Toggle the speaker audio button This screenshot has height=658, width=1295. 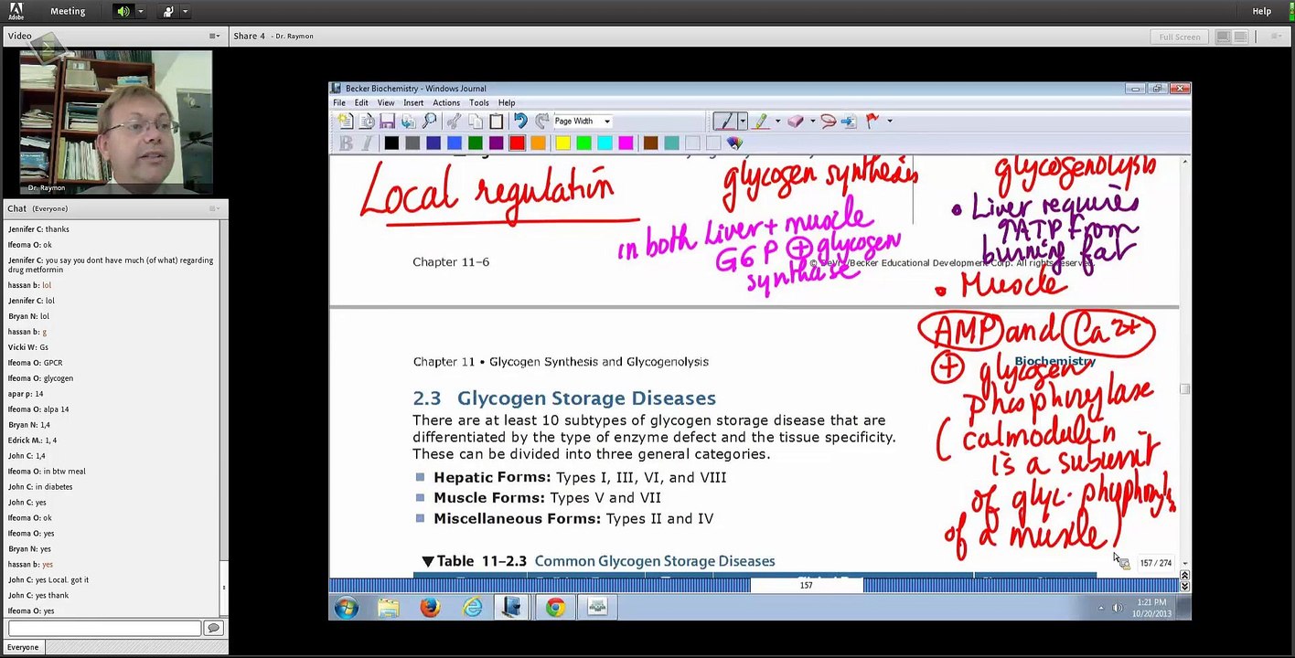coord(123,11)
